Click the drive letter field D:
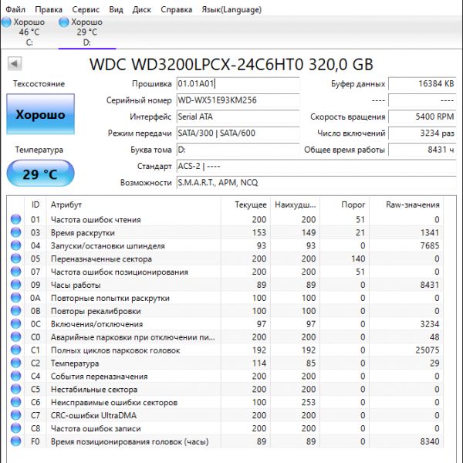Image resolution: width=463 pixels, height=463 pixels. (238, 150)
